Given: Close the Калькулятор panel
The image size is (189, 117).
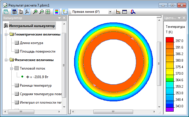Looking at the screenshot, I should [64, 18].
